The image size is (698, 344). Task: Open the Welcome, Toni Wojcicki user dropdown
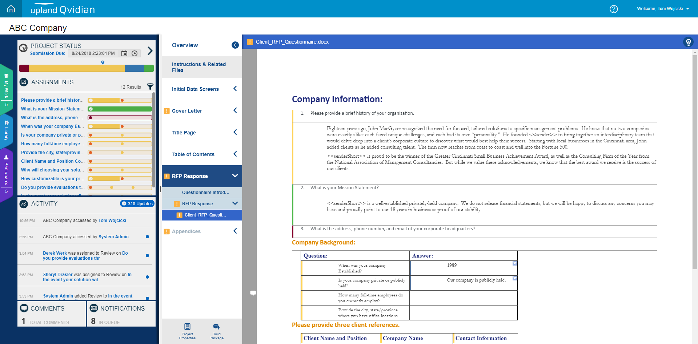[x=663, y=9]
